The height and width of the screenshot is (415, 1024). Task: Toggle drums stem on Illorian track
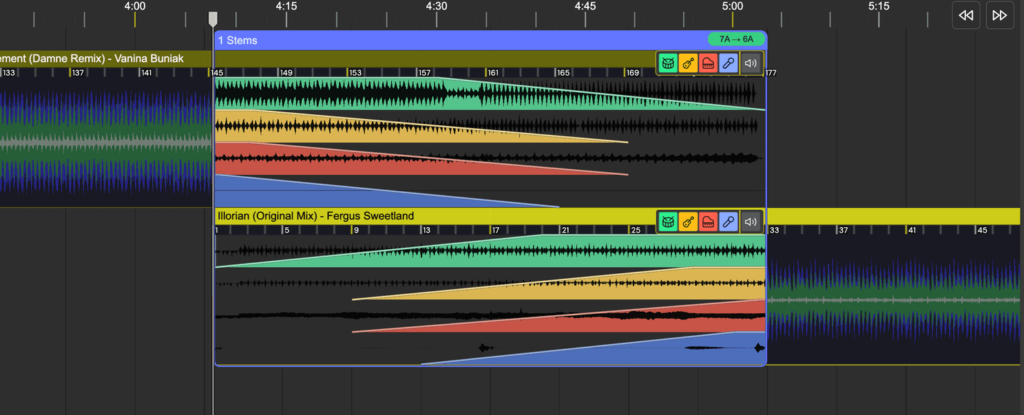tap(667, 222)
